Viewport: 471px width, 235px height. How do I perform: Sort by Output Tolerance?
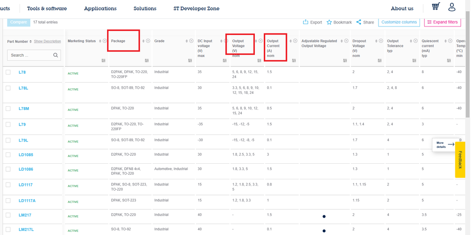[x=411, y=41]
